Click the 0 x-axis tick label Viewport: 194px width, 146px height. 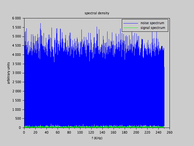click(x=24, y=132)
